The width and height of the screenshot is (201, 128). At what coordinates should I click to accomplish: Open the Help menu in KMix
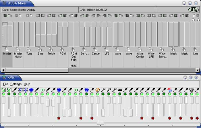click(27, 84)
